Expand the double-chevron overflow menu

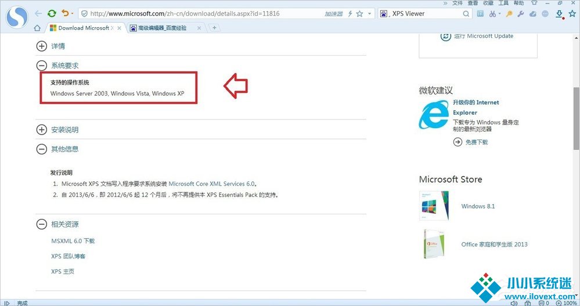point(445,3)
